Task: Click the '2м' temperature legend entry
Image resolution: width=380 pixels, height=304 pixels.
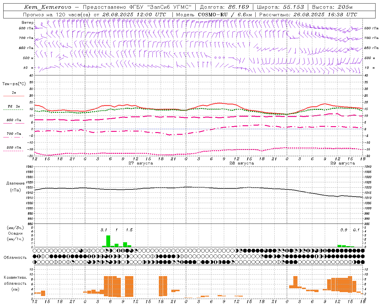Action: pyautogui.click(x=14, y=93)
